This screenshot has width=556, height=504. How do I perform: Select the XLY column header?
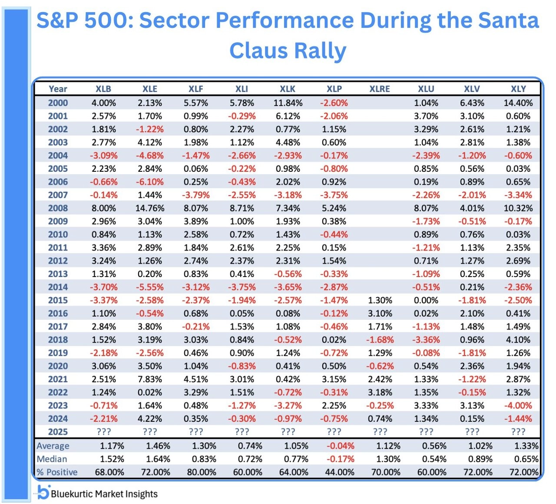tap(518, 89)
